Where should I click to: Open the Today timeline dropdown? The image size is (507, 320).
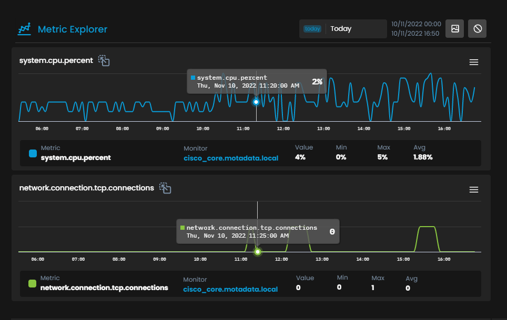(x=343, y=29)
